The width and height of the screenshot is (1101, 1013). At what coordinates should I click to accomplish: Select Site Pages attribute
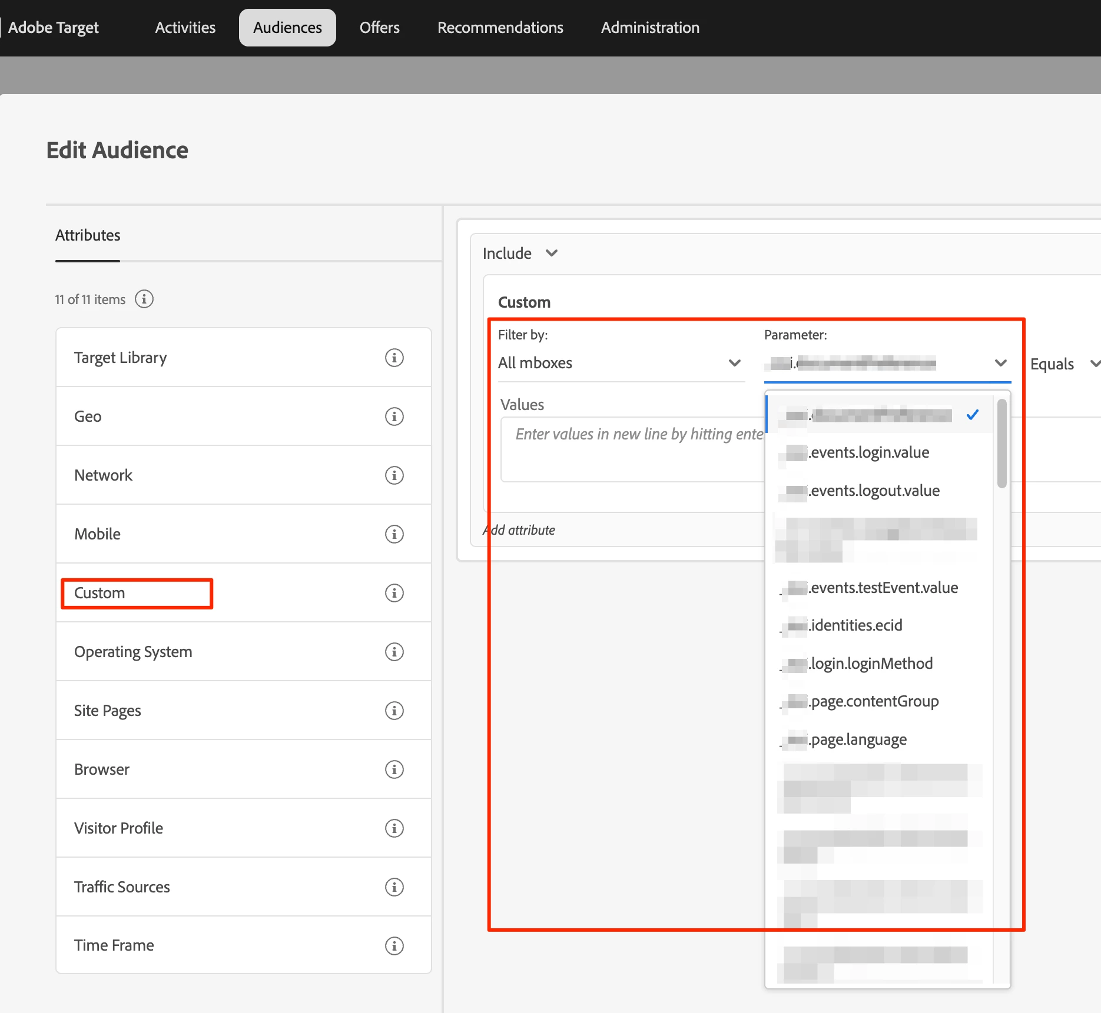tap(244, 711)
